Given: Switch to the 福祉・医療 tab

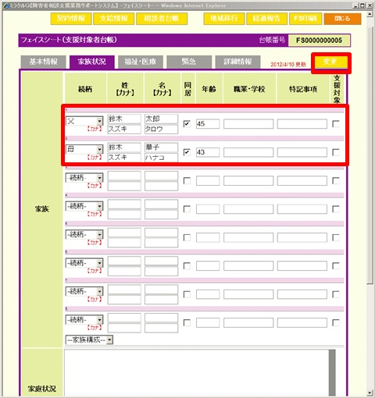Looking at the screenshot, I should click(141, 62).
